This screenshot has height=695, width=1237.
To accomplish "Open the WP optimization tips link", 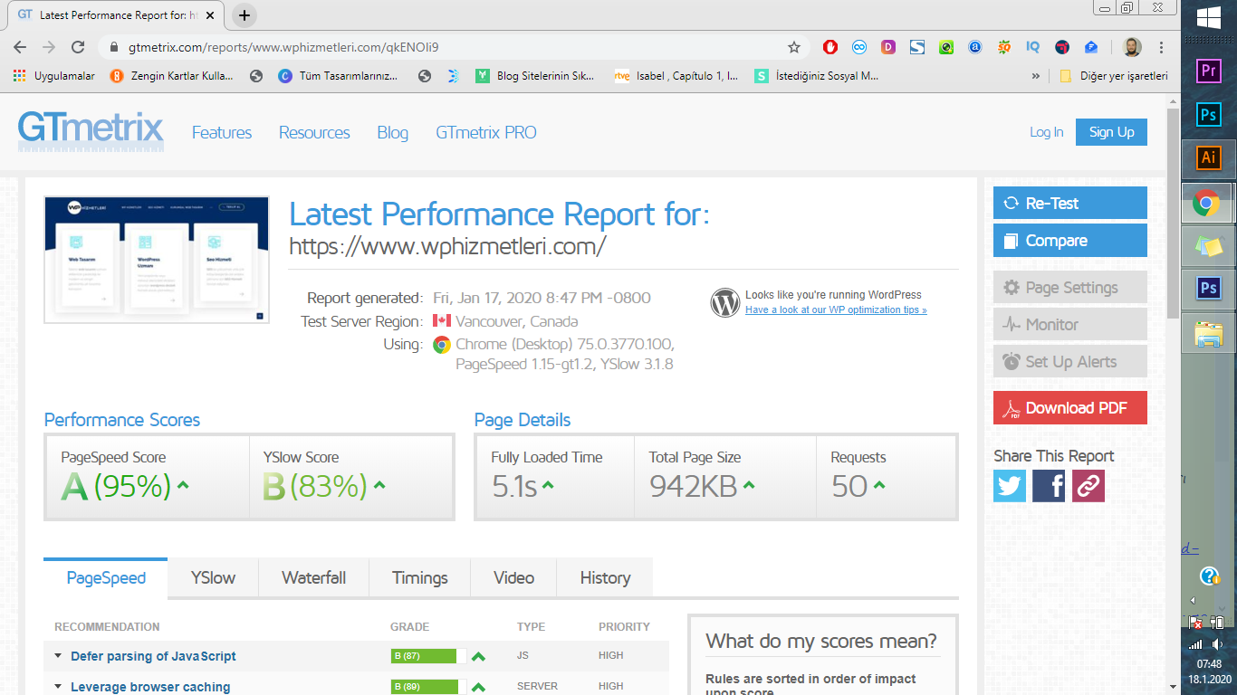I will click(836, 309).
